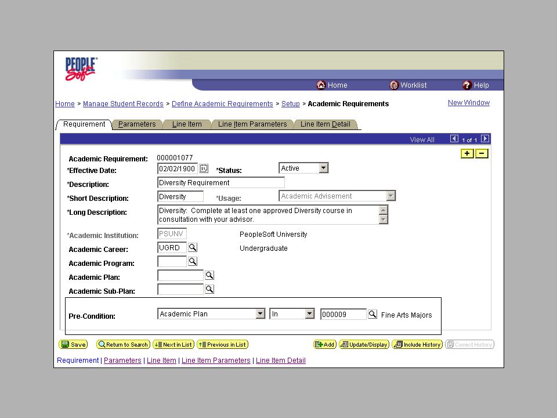
Task: Switch to the Line Item Parameters tab
Action: click(x=252, y=124)
